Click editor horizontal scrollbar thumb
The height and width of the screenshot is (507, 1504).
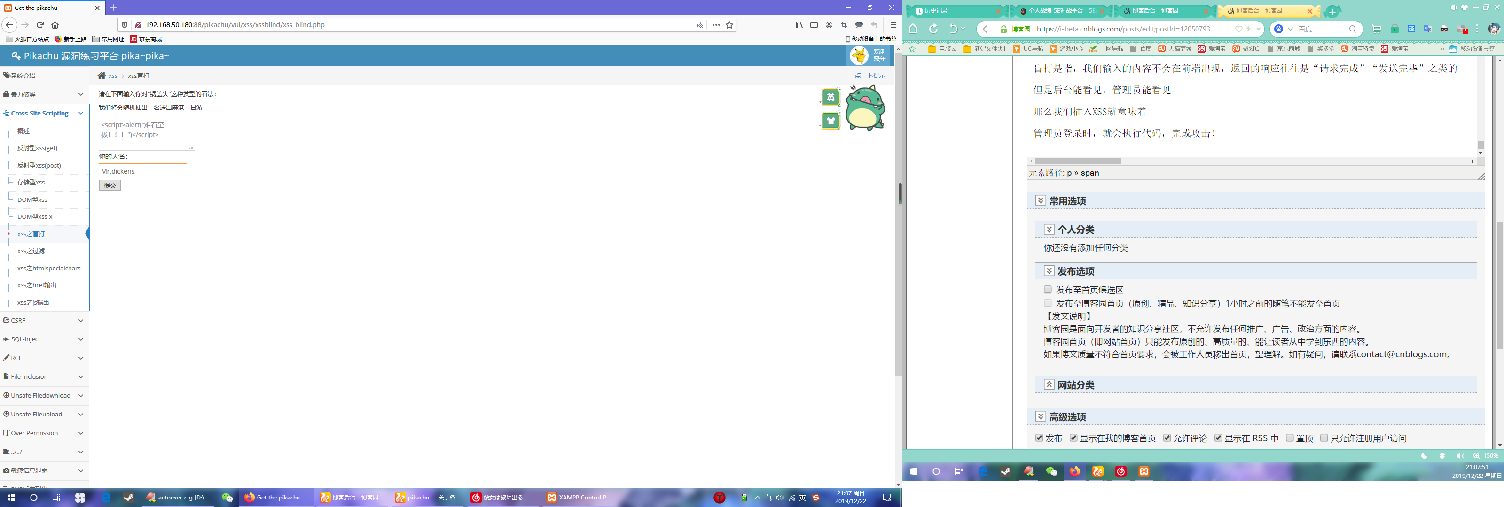click(1078, 161)
